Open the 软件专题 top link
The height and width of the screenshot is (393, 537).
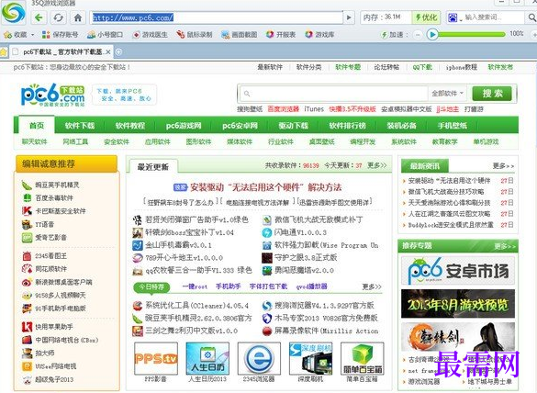click(348, 67)
